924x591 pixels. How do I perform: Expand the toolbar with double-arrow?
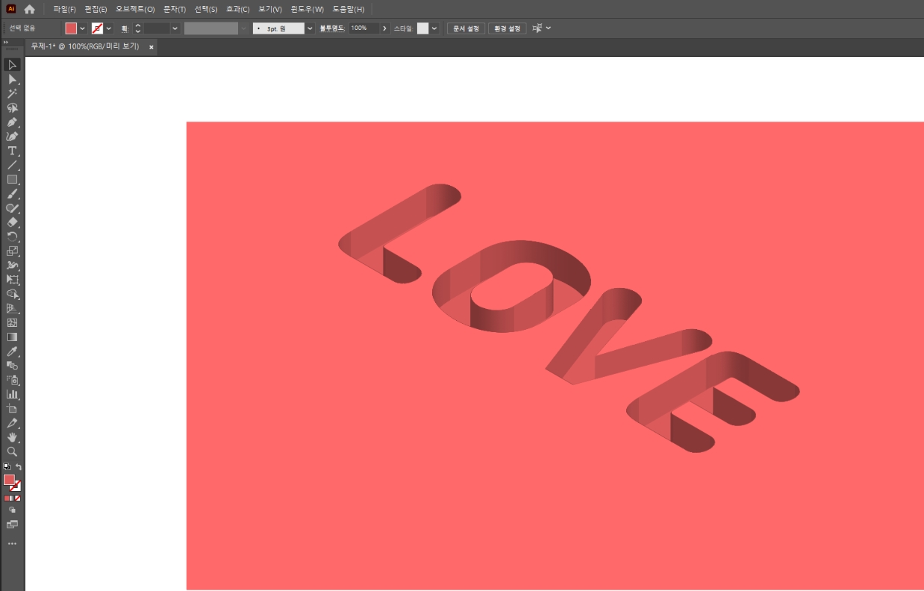[6, 43]
